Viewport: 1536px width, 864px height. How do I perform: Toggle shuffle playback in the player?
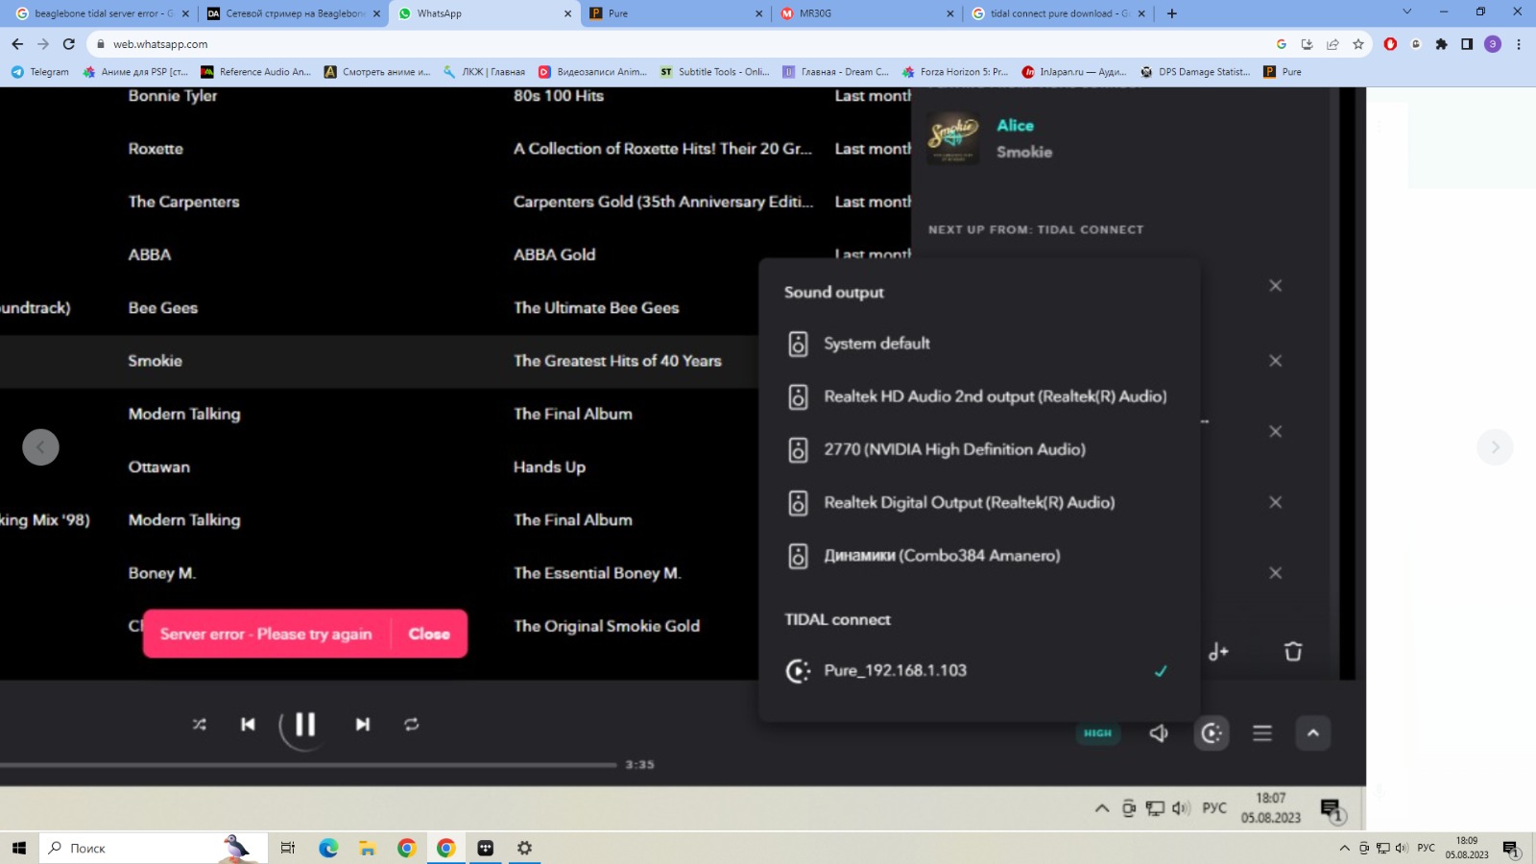click(199, 725)
